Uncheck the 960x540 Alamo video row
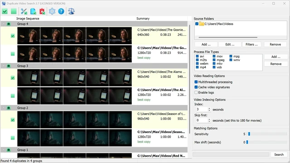Screen dimensions: 290x163 pos(13,77)
